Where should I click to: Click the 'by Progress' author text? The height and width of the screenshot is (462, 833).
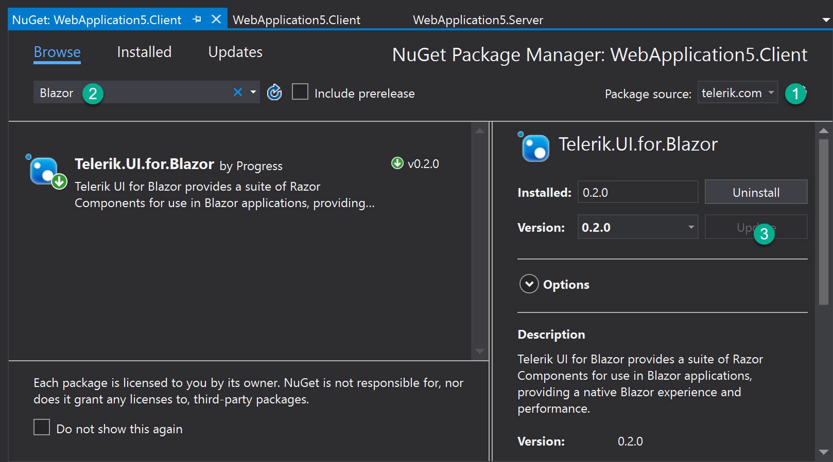pos(251,166)
